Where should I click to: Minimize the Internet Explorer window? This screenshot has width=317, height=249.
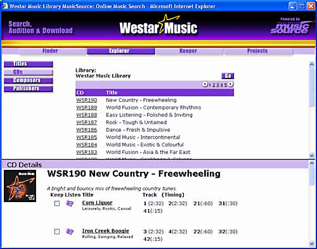[292, 6]
